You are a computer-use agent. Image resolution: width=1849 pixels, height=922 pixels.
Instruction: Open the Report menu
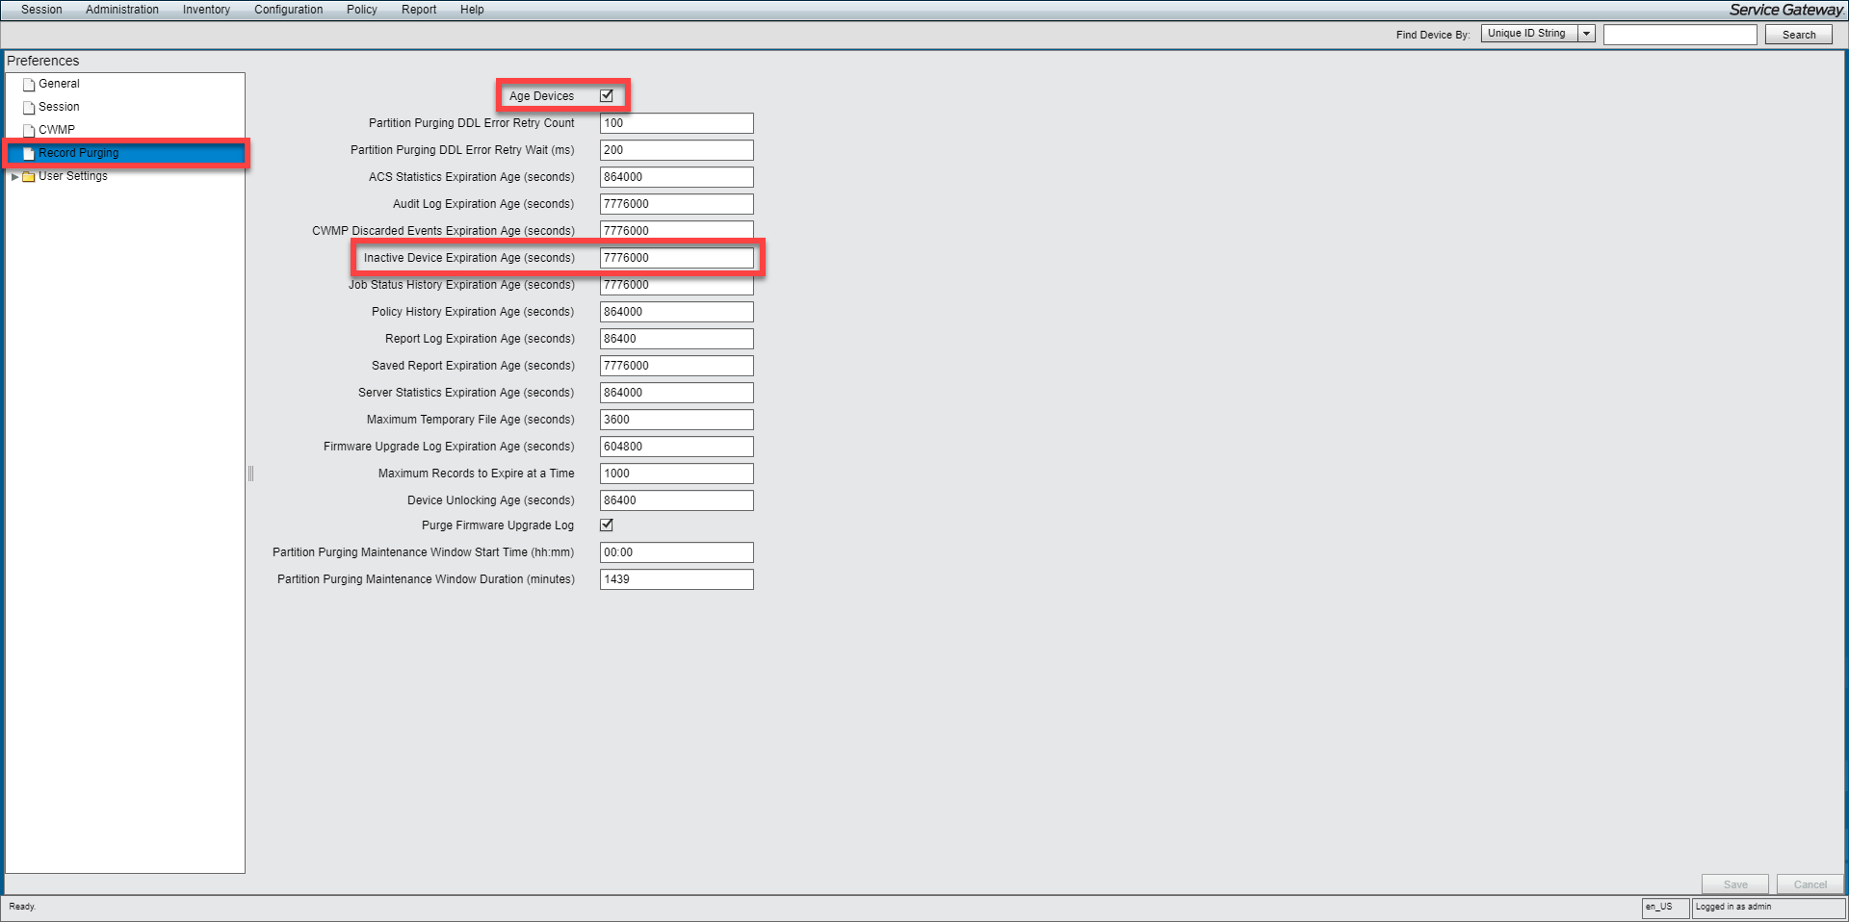point(419,10)
